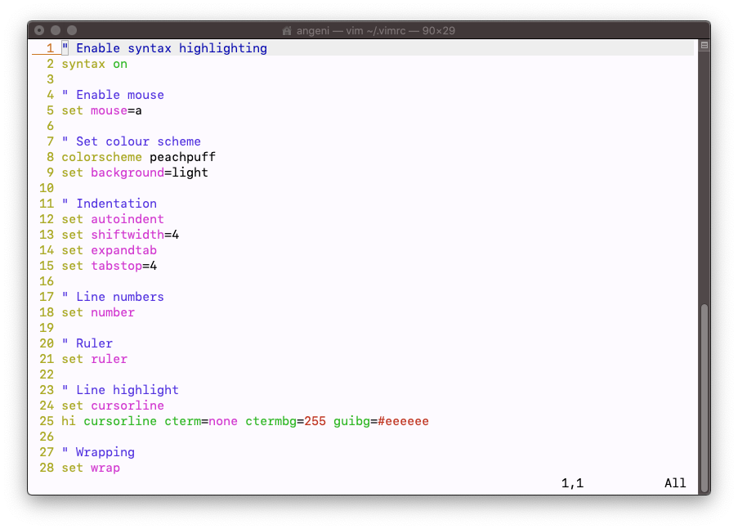Click the 'syntax on' line
The height and width of the screenshot is (529, 738).
click(95, 64)
